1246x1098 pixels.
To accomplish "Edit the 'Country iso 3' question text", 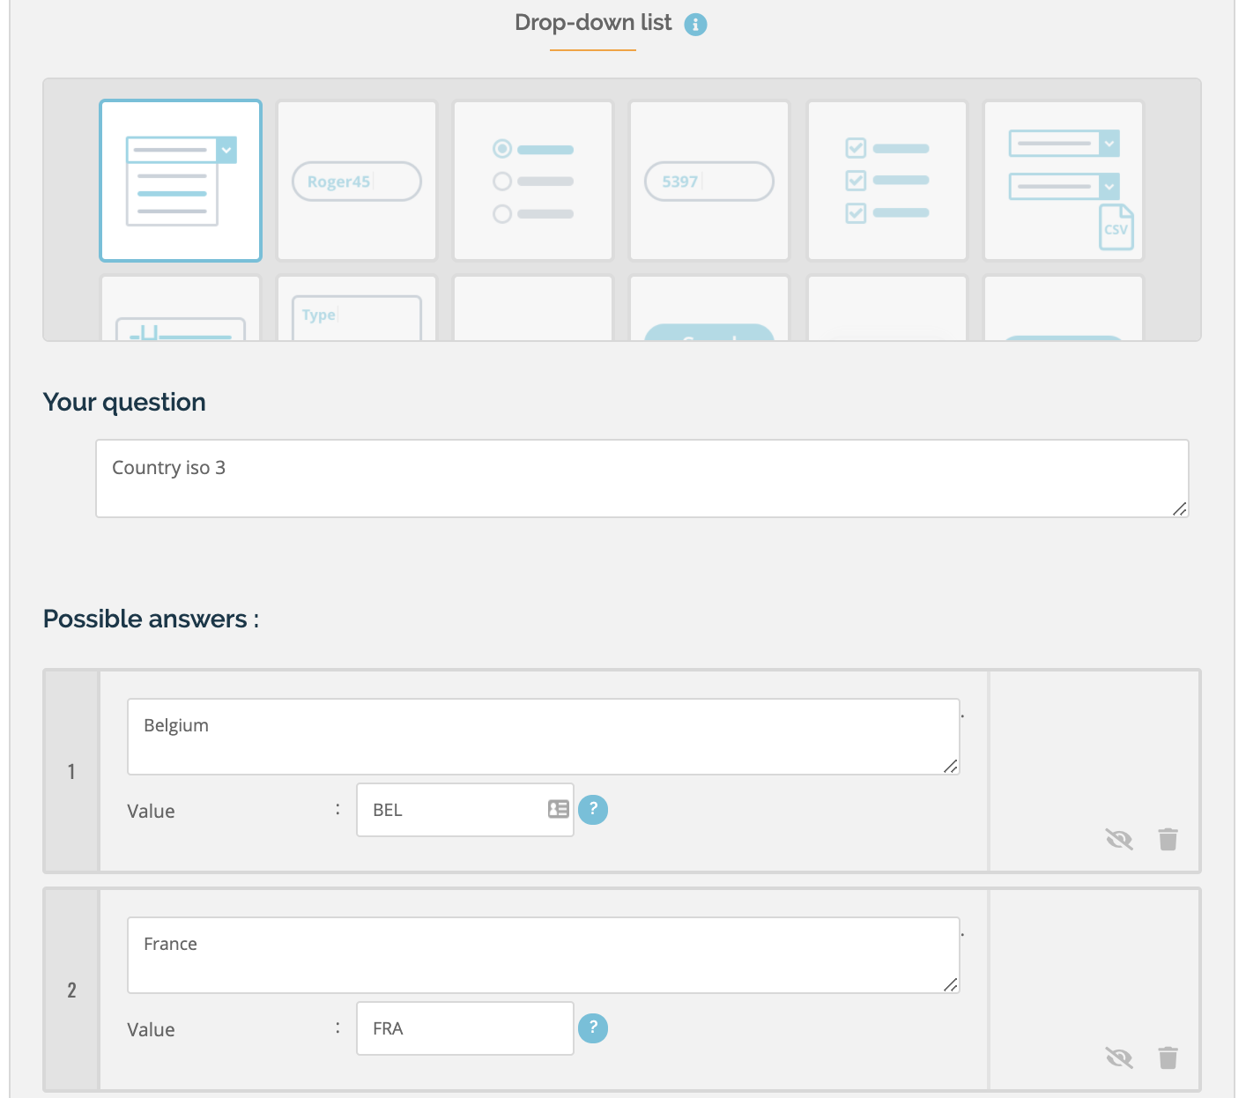I will (642, 478).
